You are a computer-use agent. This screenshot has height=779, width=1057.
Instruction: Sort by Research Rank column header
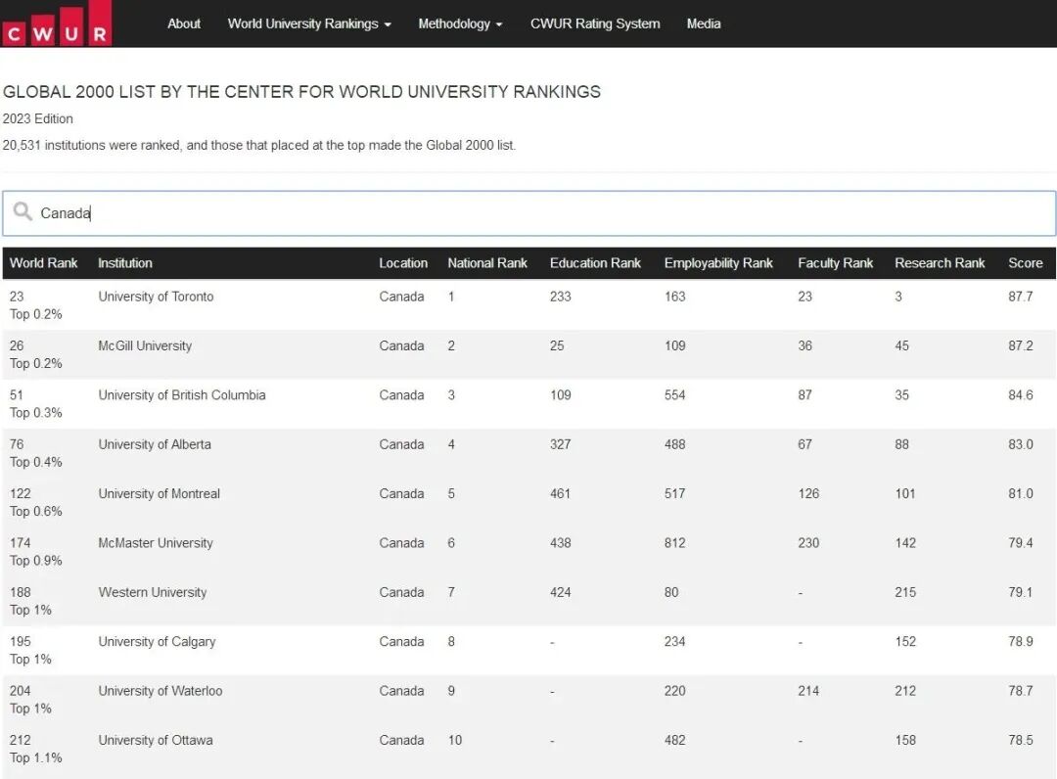click(940, 263)
